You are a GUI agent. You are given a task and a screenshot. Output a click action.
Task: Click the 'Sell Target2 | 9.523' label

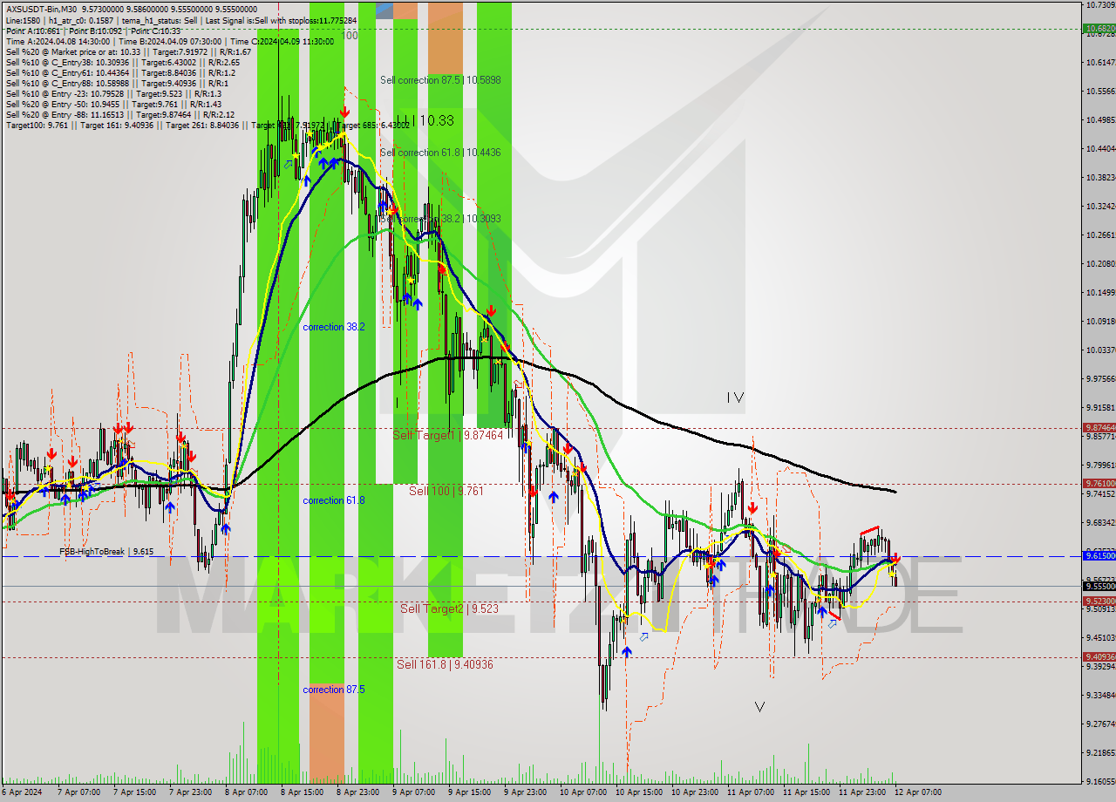tap(449, 608)
